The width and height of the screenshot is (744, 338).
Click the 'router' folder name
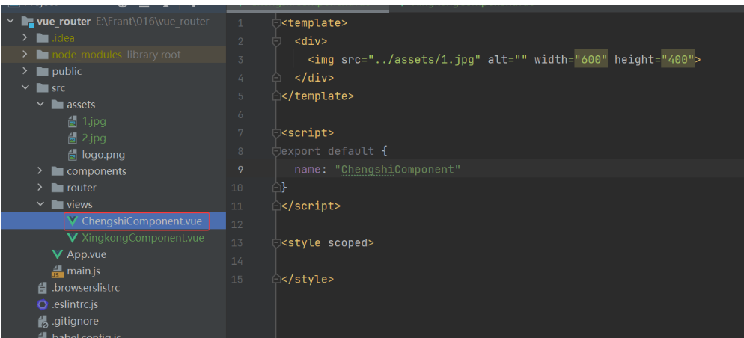point(81,188)
